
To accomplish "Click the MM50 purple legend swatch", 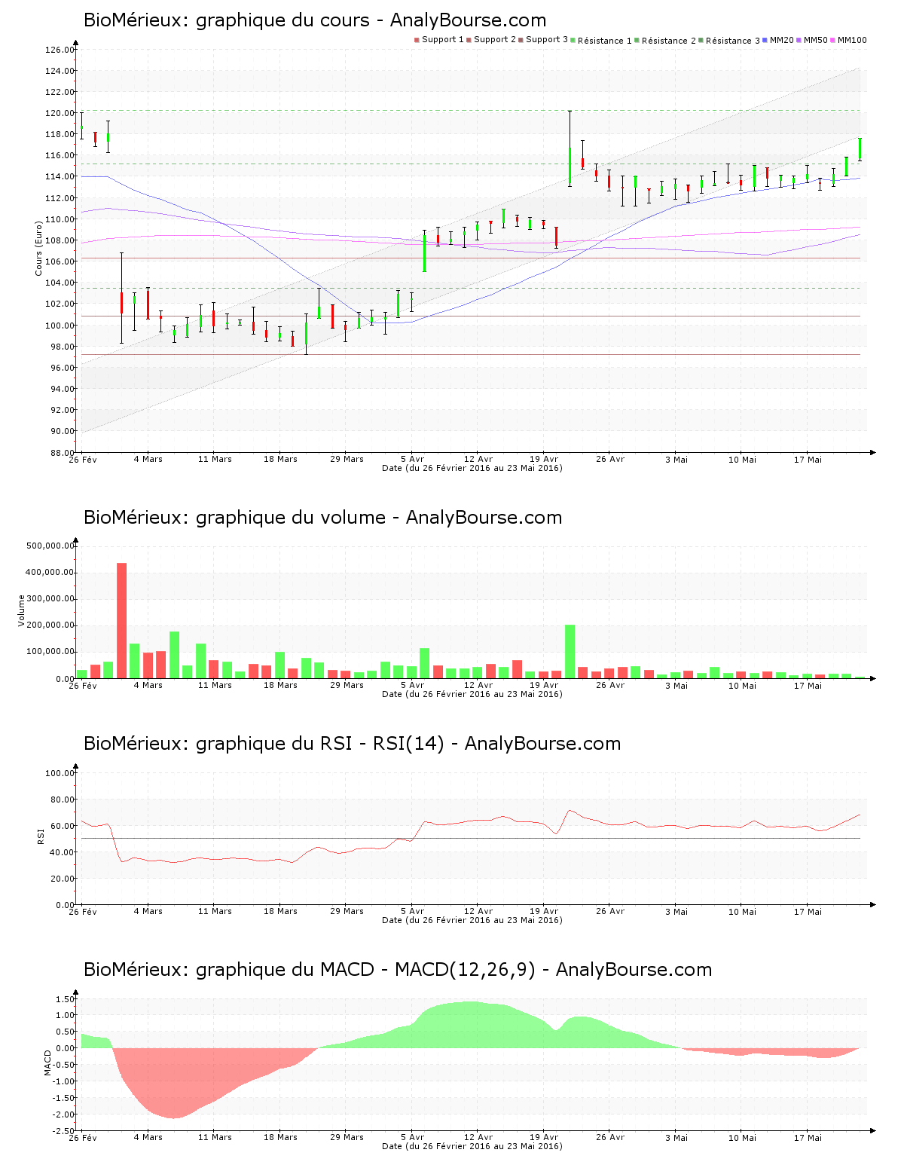I will click(799, 40).
